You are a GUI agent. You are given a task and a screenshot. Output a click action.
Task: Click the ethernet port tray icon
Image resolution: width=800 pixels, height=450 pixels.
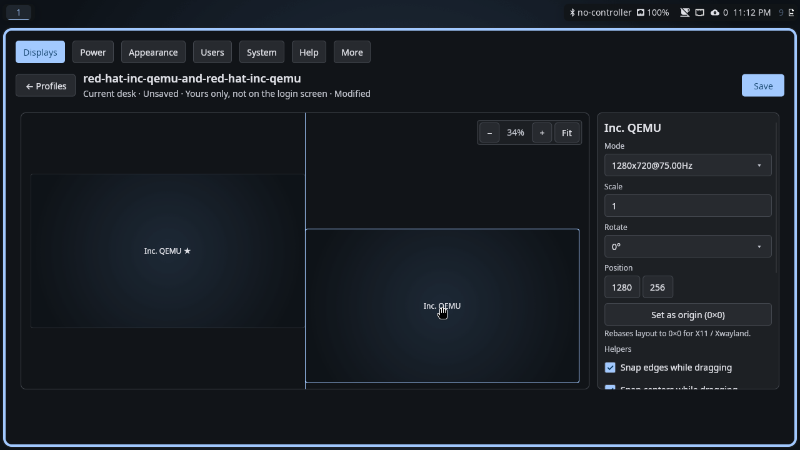tap(700, 12)
